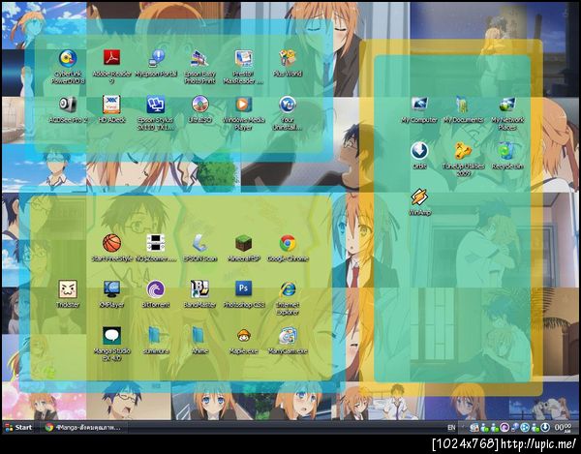
Task: Launch BitTorrent shortcut
Action: pos(156,289)
